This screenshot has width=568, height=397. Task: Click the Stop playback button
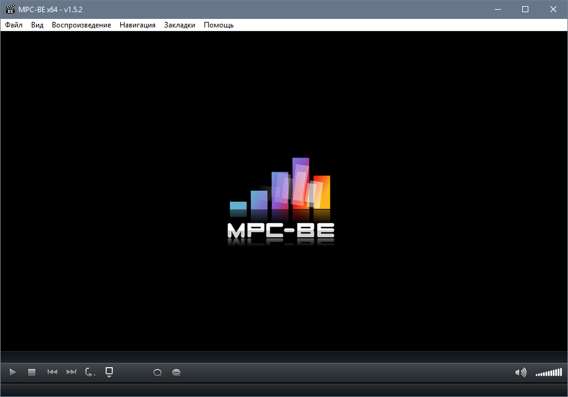32,372
